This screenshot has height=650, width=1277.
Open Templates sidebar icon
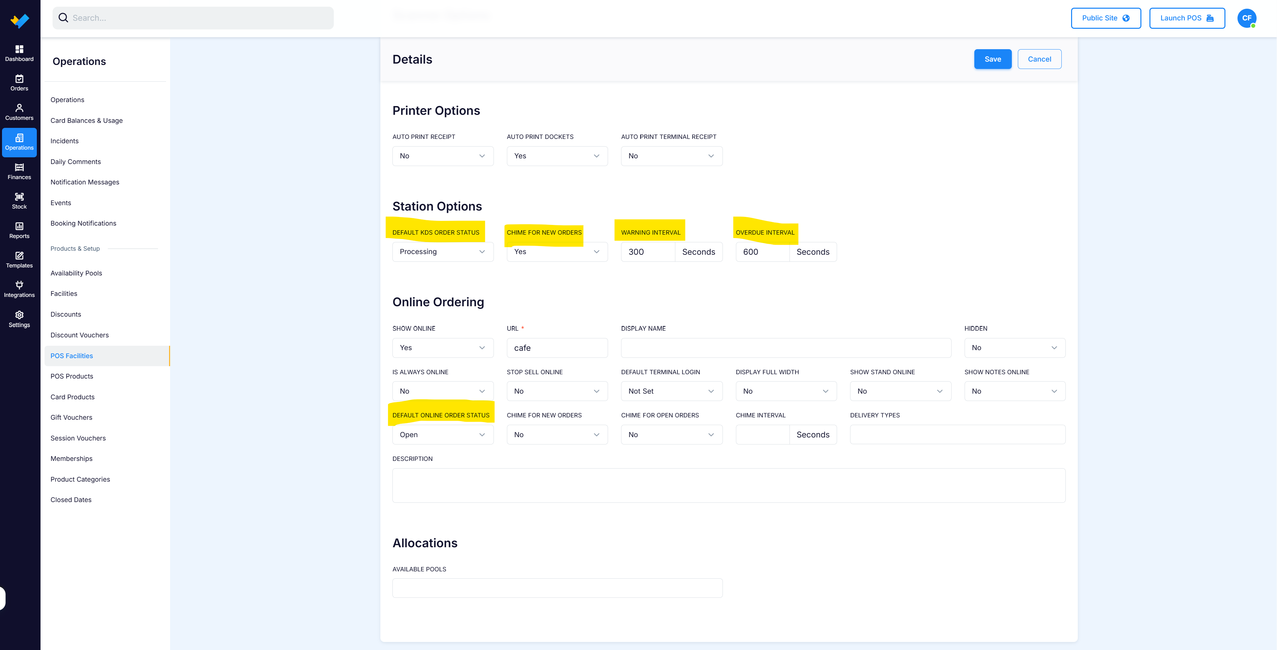point(19,260)
